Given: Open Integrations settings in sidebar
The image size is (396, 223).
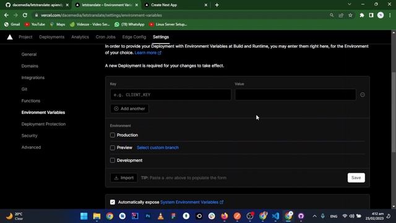Looking at the screenshot, I should (x=33, y=77).
